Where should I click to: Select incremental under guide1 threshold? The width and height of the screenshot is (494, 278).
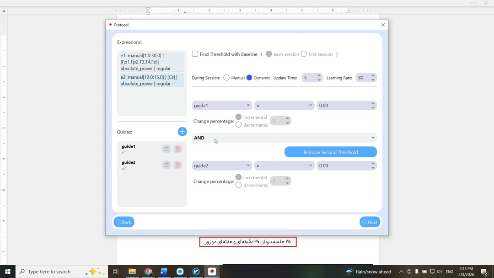coord(238,117)
